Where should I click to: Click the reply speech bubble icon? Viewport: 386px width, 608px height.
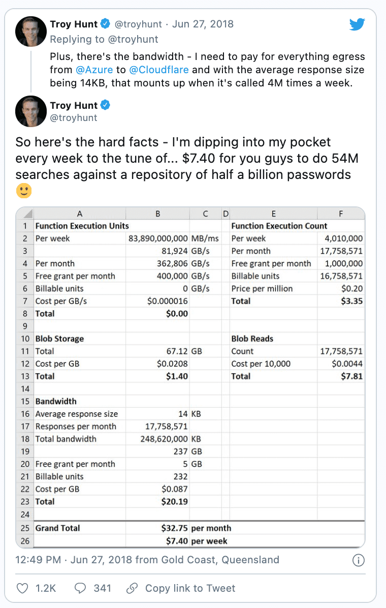[x=80, y=588]
